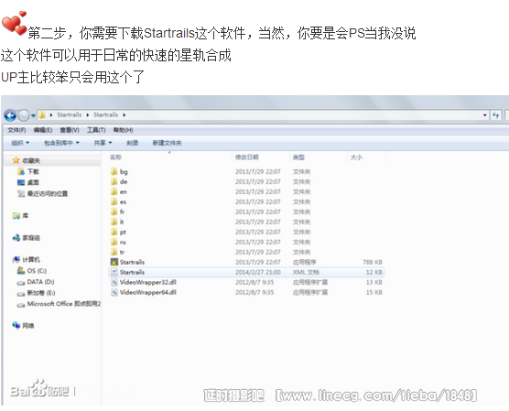Open the 共享 dropdown in the toolbar

tap(103, 143)
